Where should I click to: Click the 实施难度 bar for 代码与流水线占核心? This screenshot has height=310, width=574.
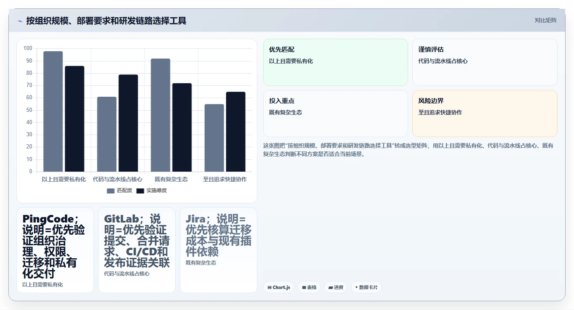click(x=128, y=123)
